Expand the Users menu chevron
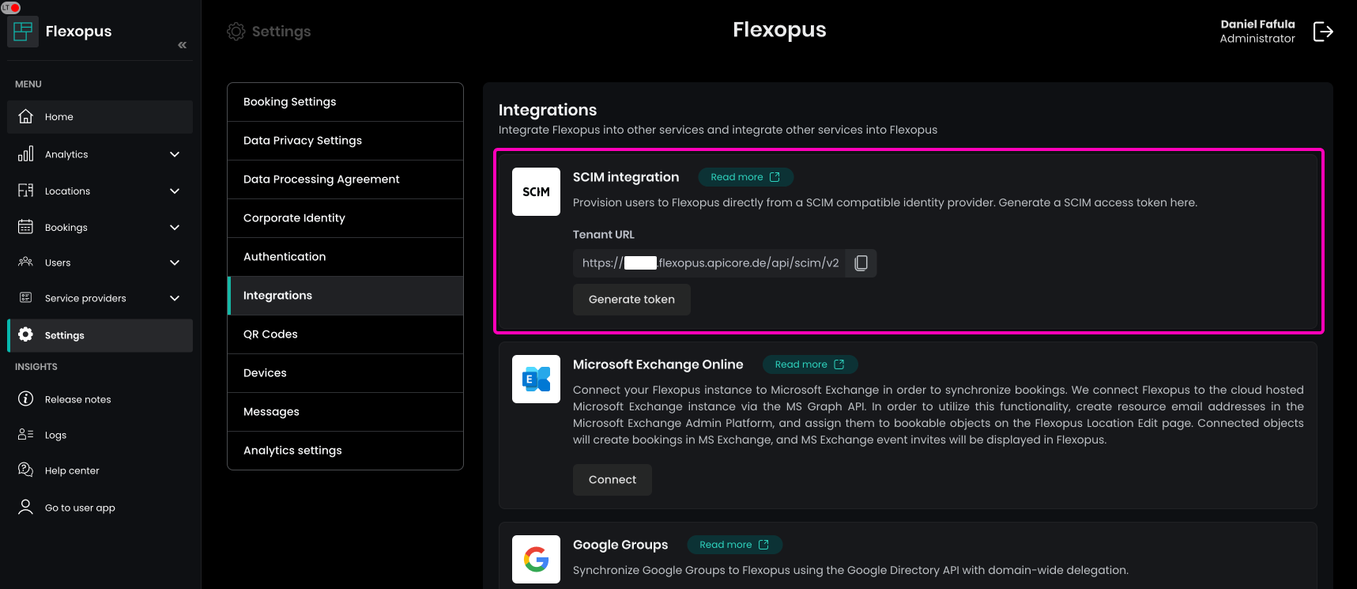1357x589 pixels. (175, 262)
